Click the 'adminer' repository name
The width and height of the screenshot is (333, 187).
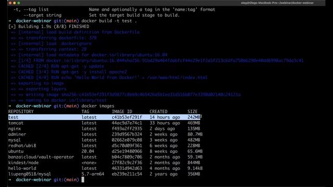click(x=17, y=135)
